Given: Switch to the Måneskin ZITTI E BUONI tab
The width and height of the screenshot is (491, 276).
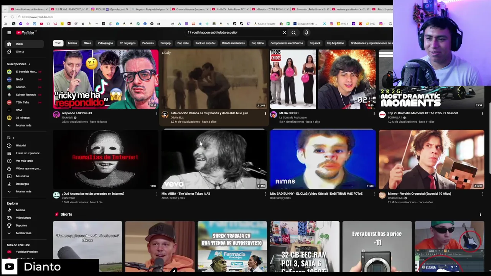Looking at the screenshot, I should coord(271,9).
